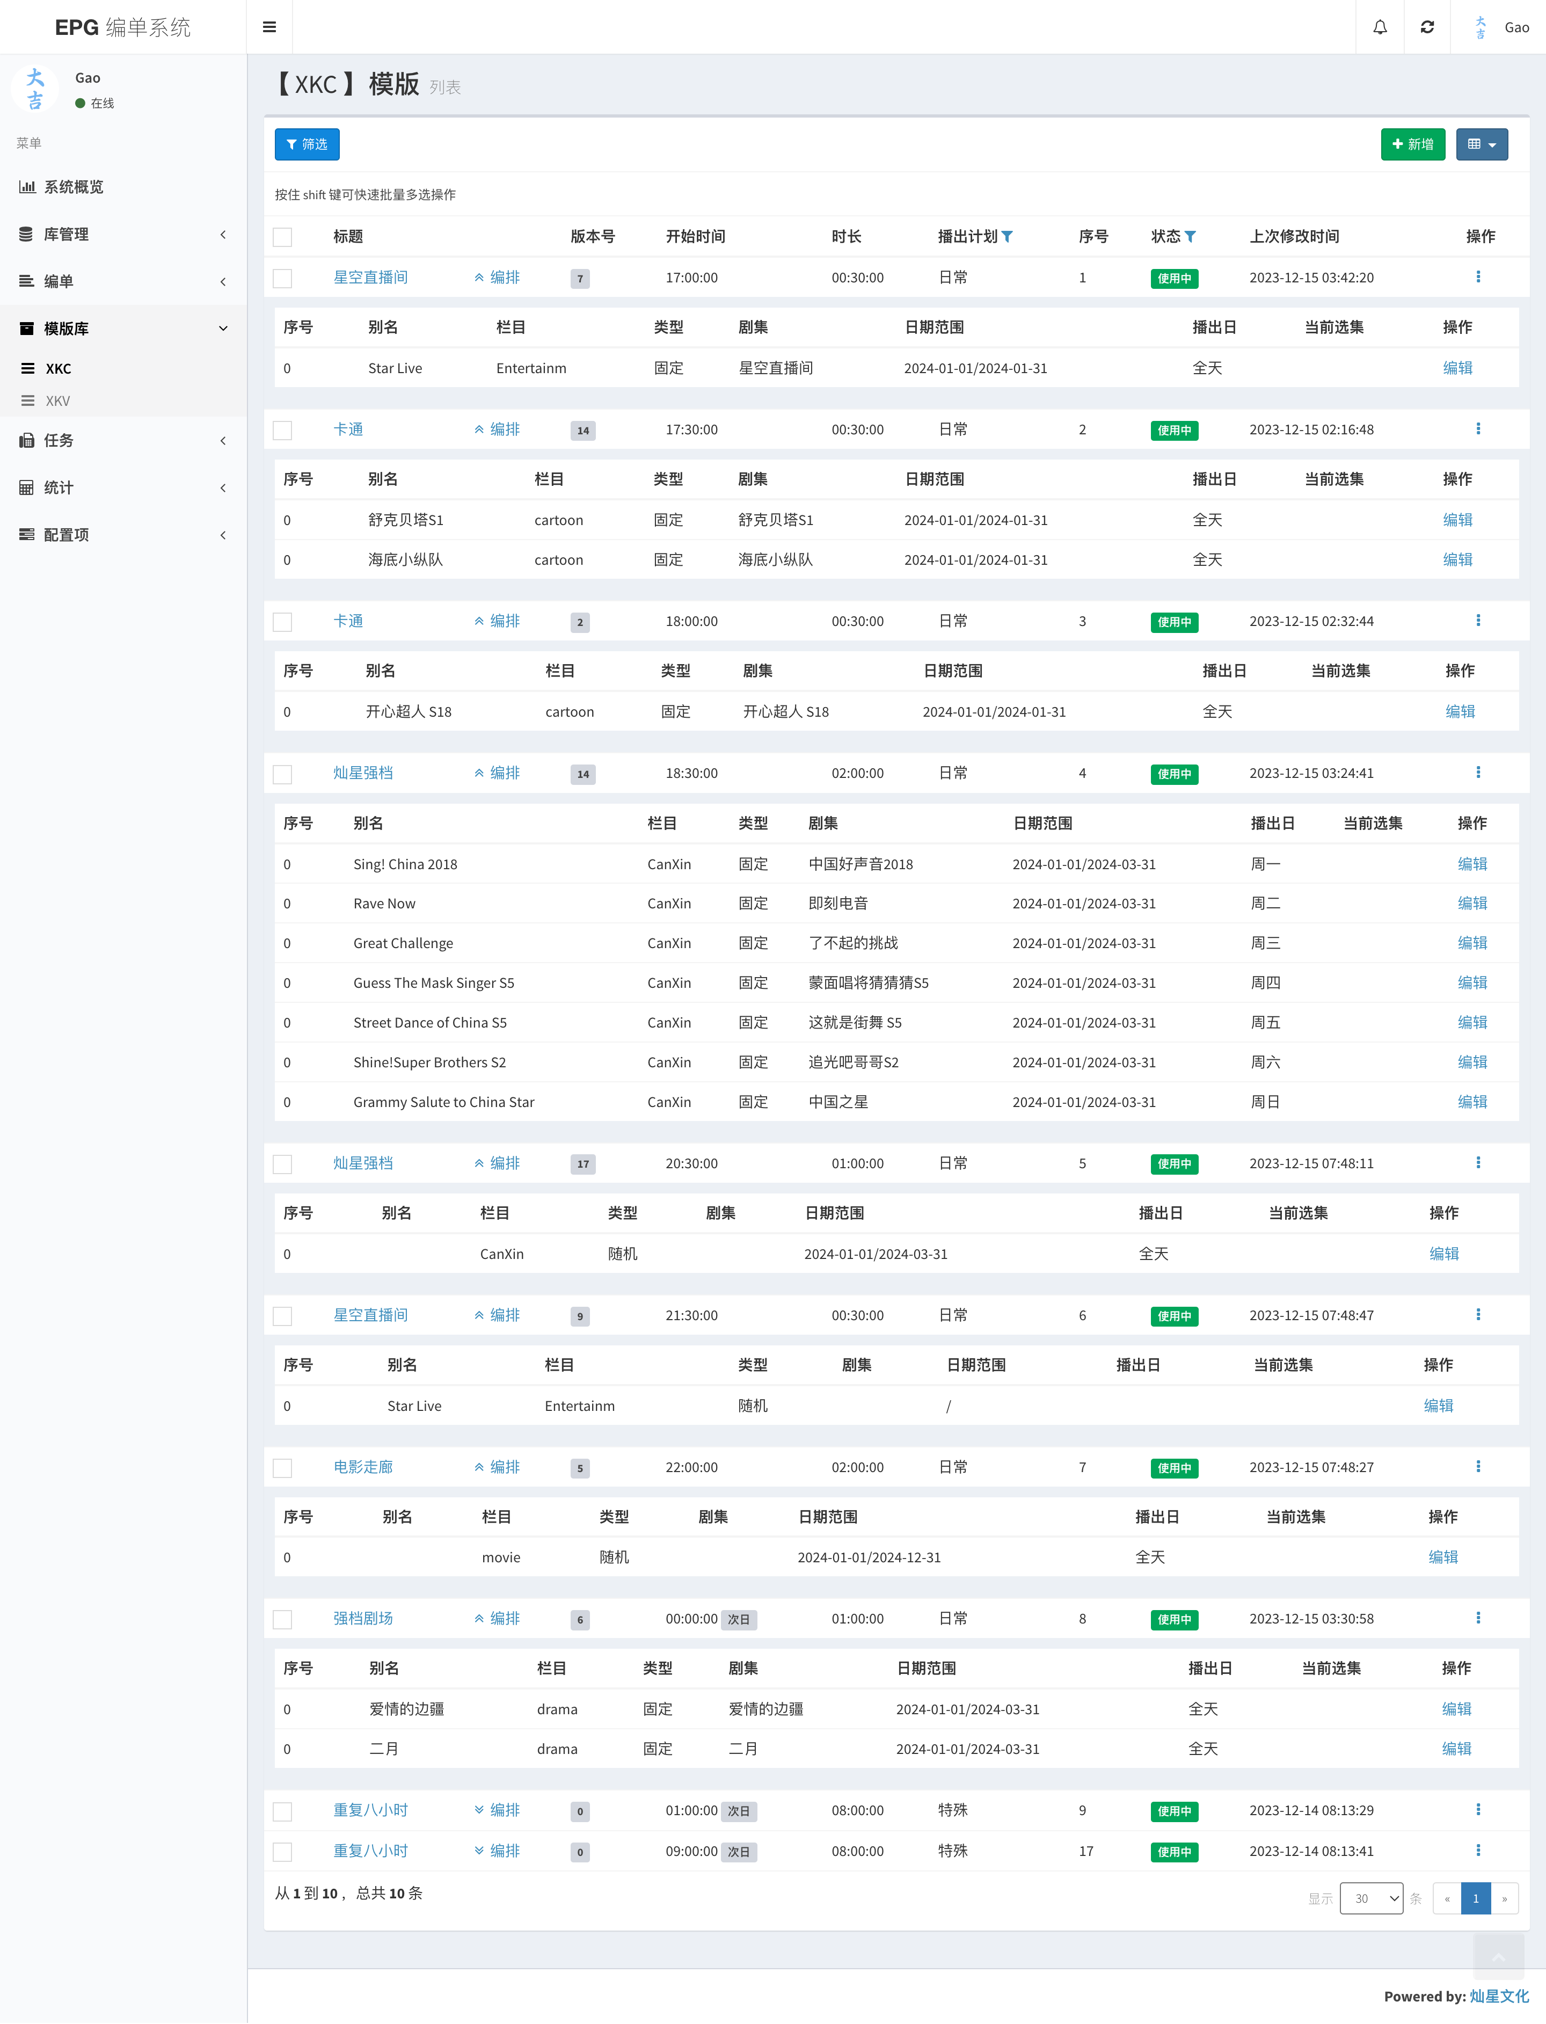The height and width of the screenshot is (2024, 1546).
Task: Expand the 库管理 sidebar menu
Action: 66,234
